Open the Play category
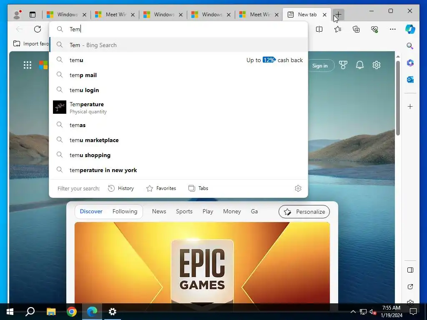This screenshot has width=427, height=320. pyautogui.click(x=208, y=211)
